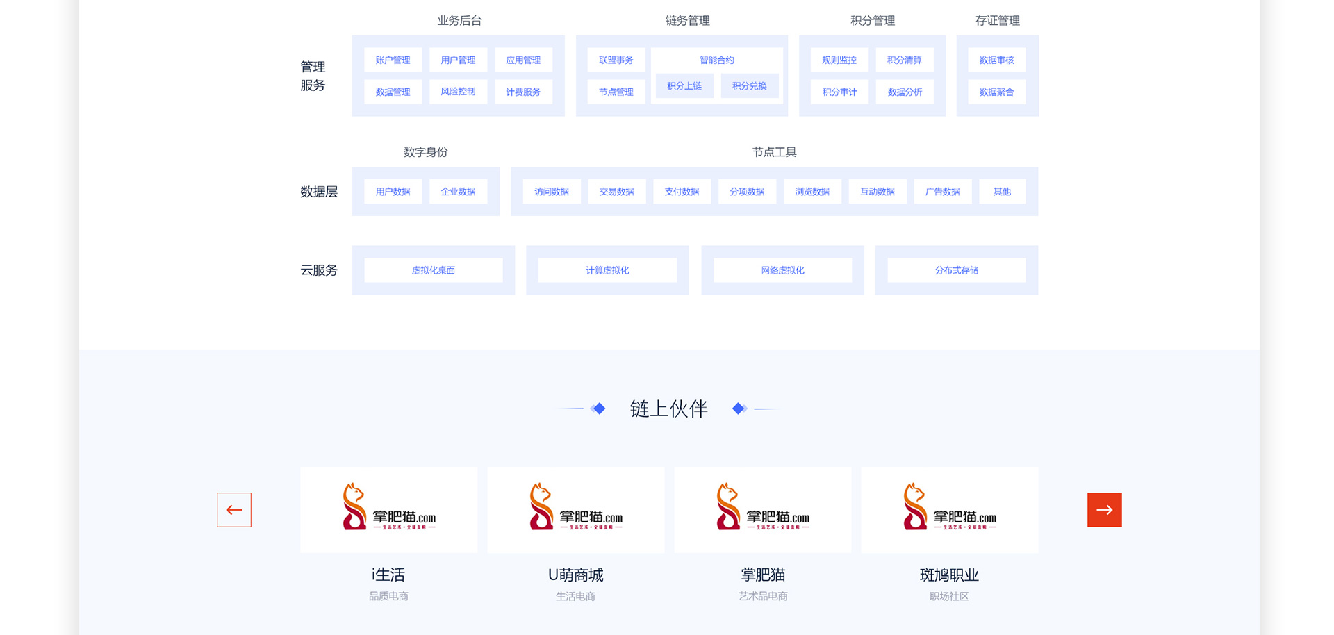Open the i生活 partner logo card
Screen dimensions: 1334x635
388,510
